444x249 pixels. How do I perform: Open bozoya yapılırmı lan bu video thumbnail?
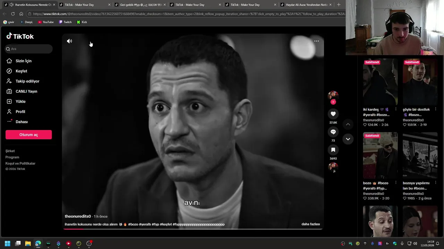point(420,155)
